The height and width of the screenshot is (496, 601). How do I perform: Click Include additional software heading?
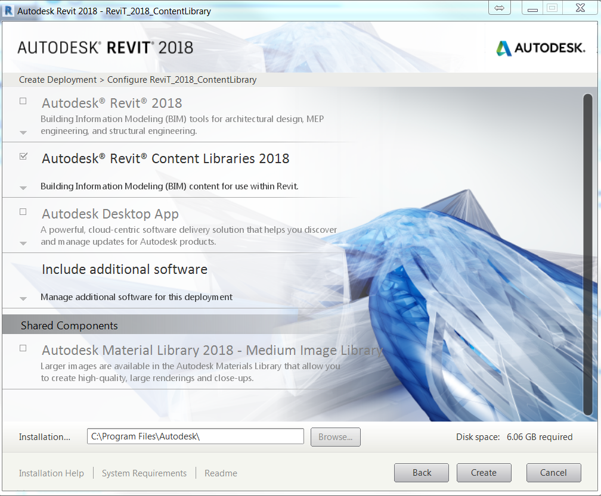click(125, 269)
